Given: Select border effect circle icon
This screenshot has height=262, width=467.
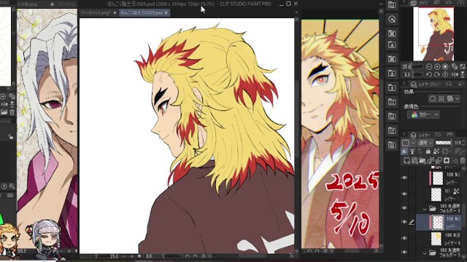Looking at the screenshot, I should coord(433,99).
